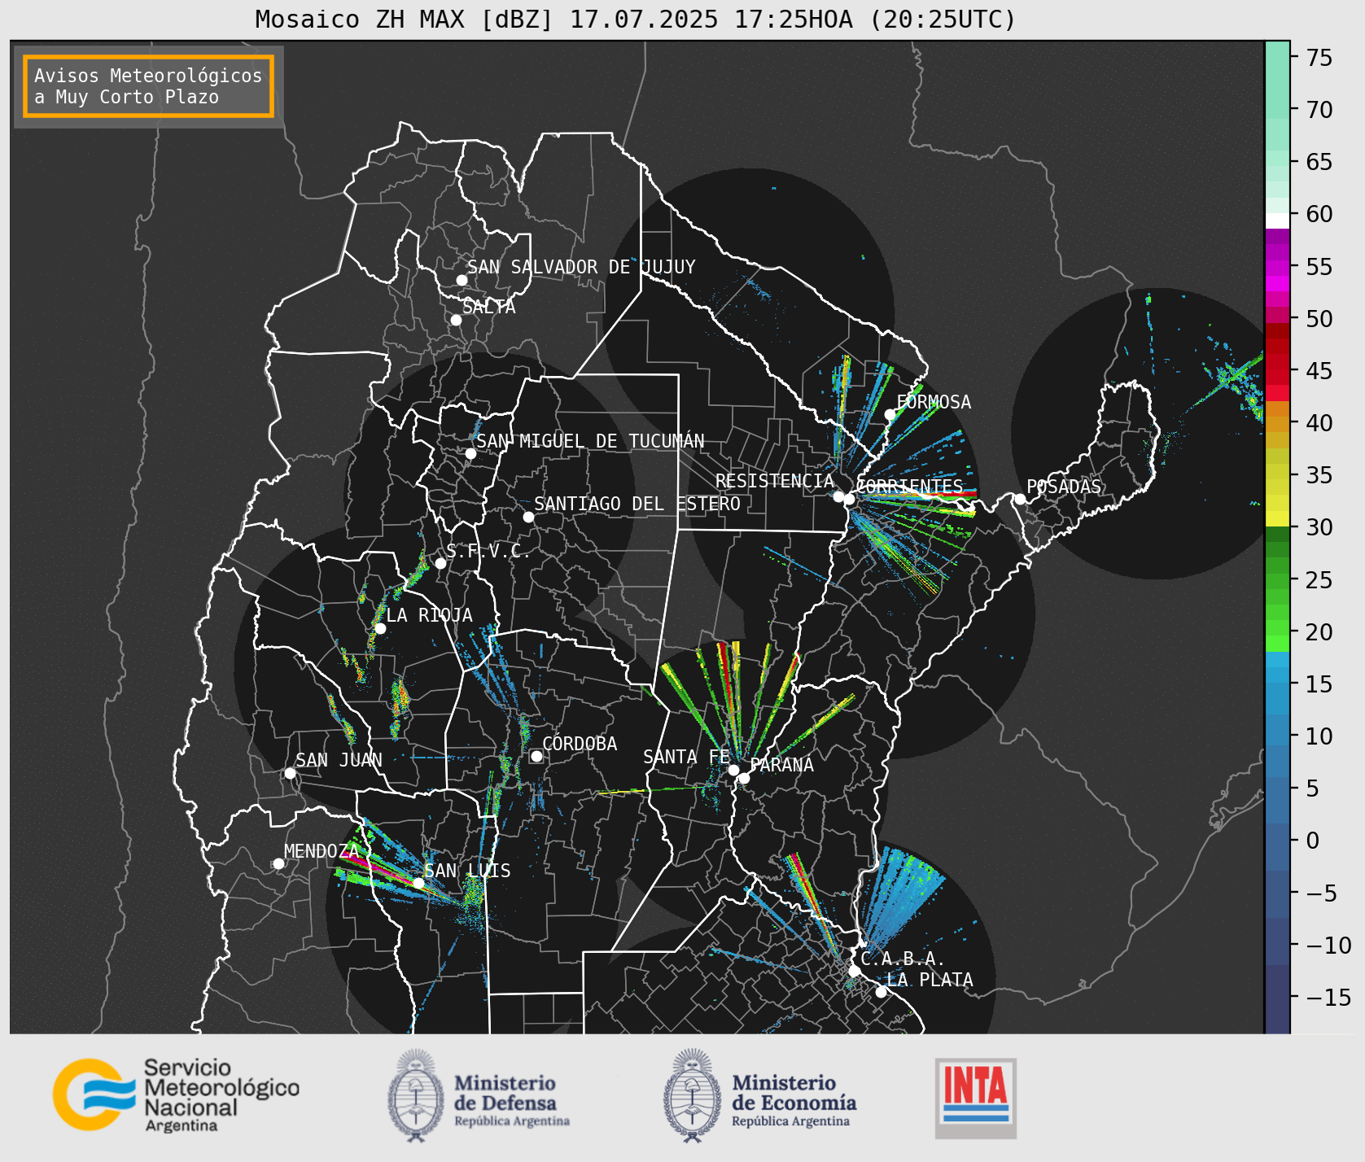Click the La Rioja city dot
1365x1162 pixels.
click(x=380, y=628)
